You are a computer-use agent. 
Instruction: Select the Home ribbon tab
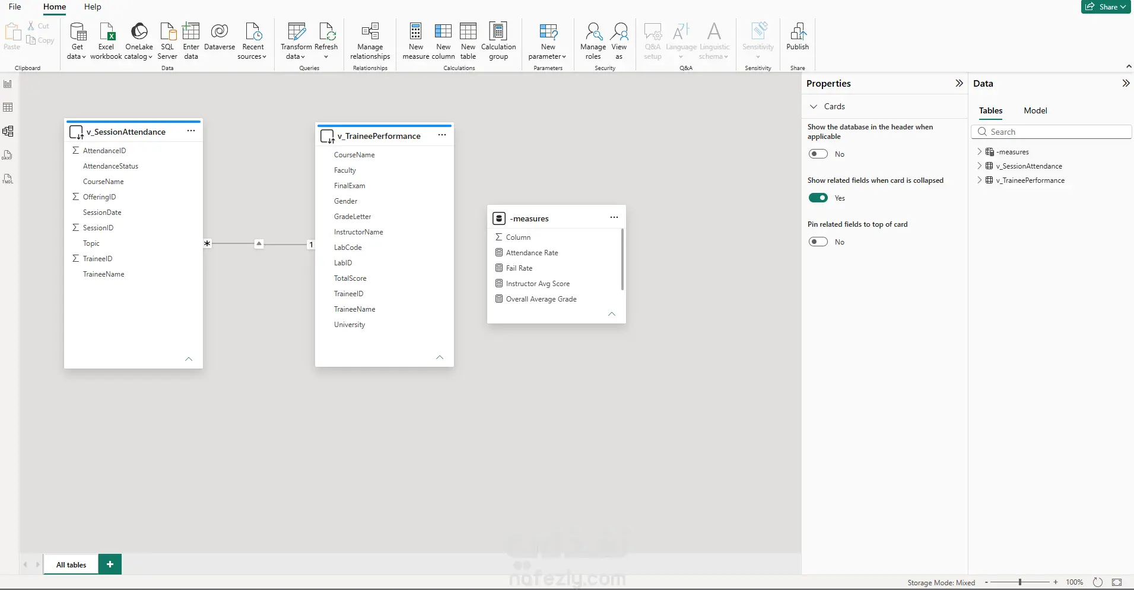pyautogui.click(x=55, y=7)
